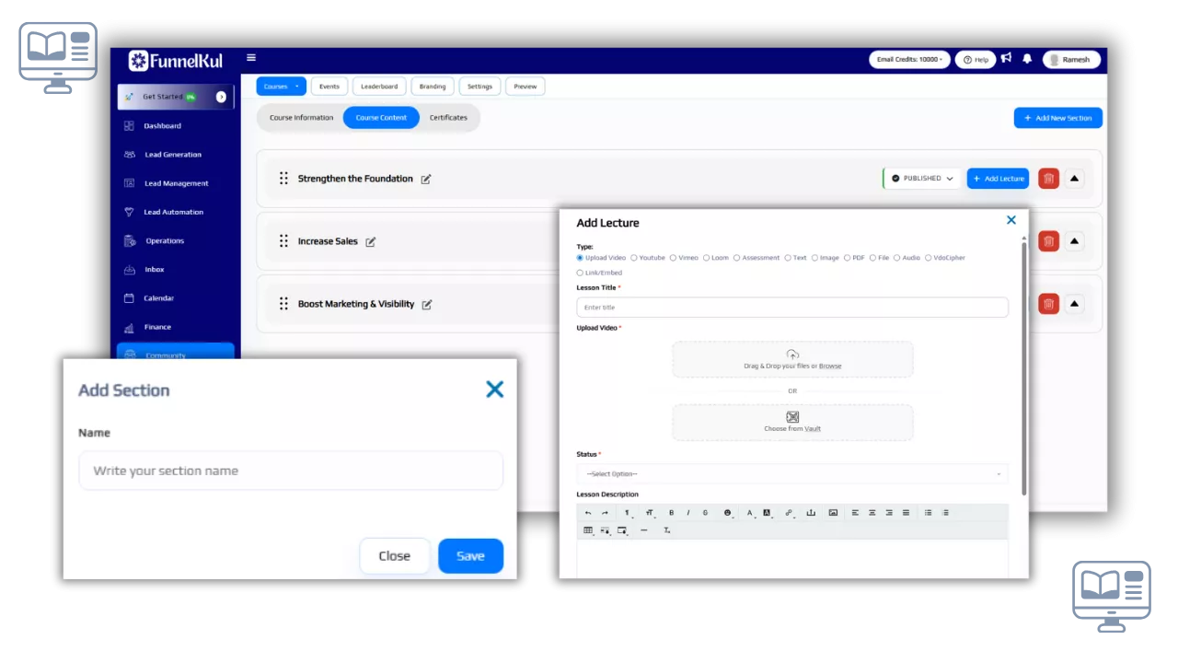Click the megaphone announcements icon

coord(1006,58)
